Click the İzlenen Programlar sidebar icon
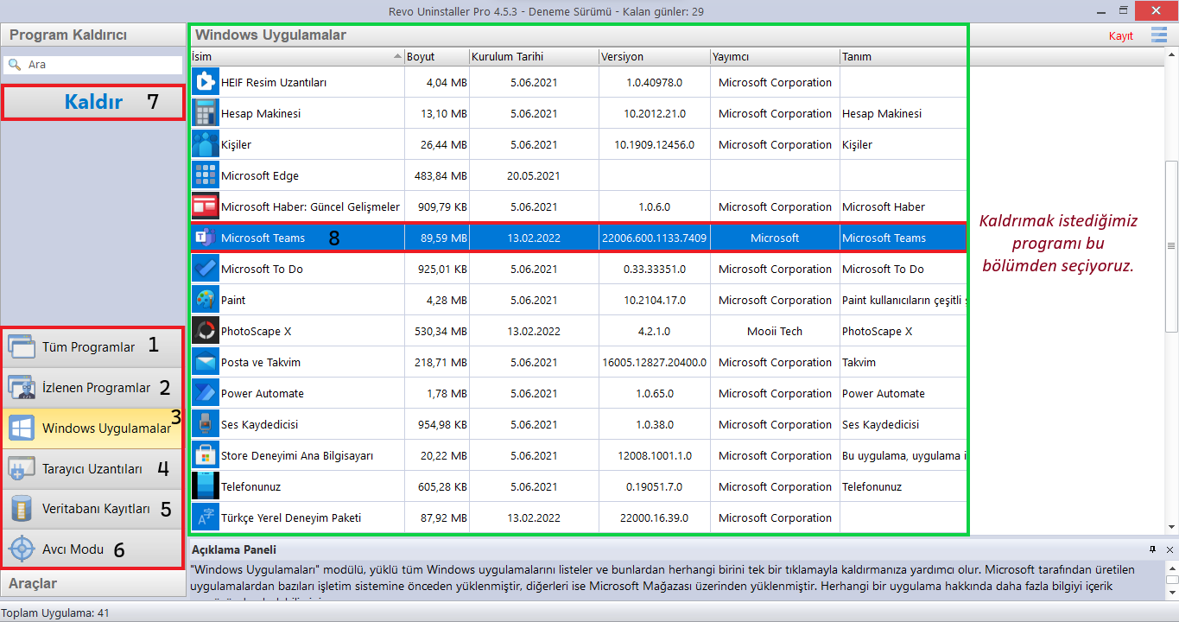This screenshot has height=622, width=1179. point(22,388)
